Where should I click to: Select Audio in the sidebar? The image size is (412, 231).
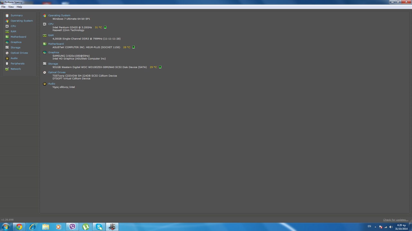coord(14,58)
